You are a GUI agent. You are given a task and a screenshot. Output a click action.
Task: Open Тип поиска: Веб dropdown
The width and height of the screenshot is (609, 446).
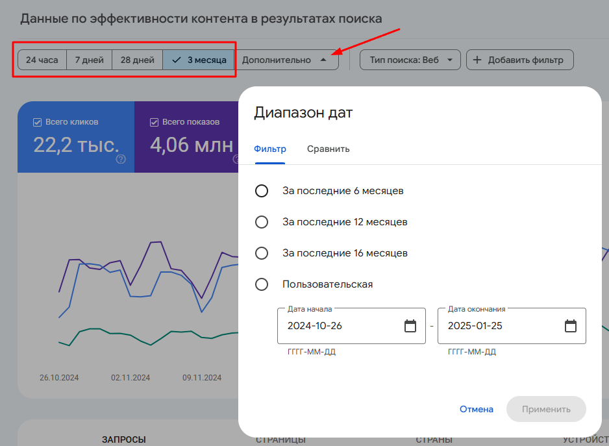410,60
